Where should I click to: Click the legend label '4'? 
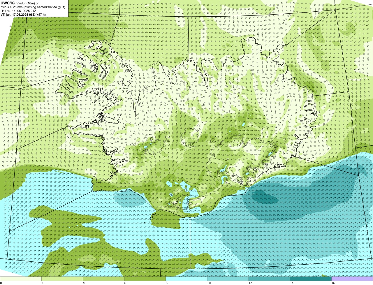[x=84, y=283]
